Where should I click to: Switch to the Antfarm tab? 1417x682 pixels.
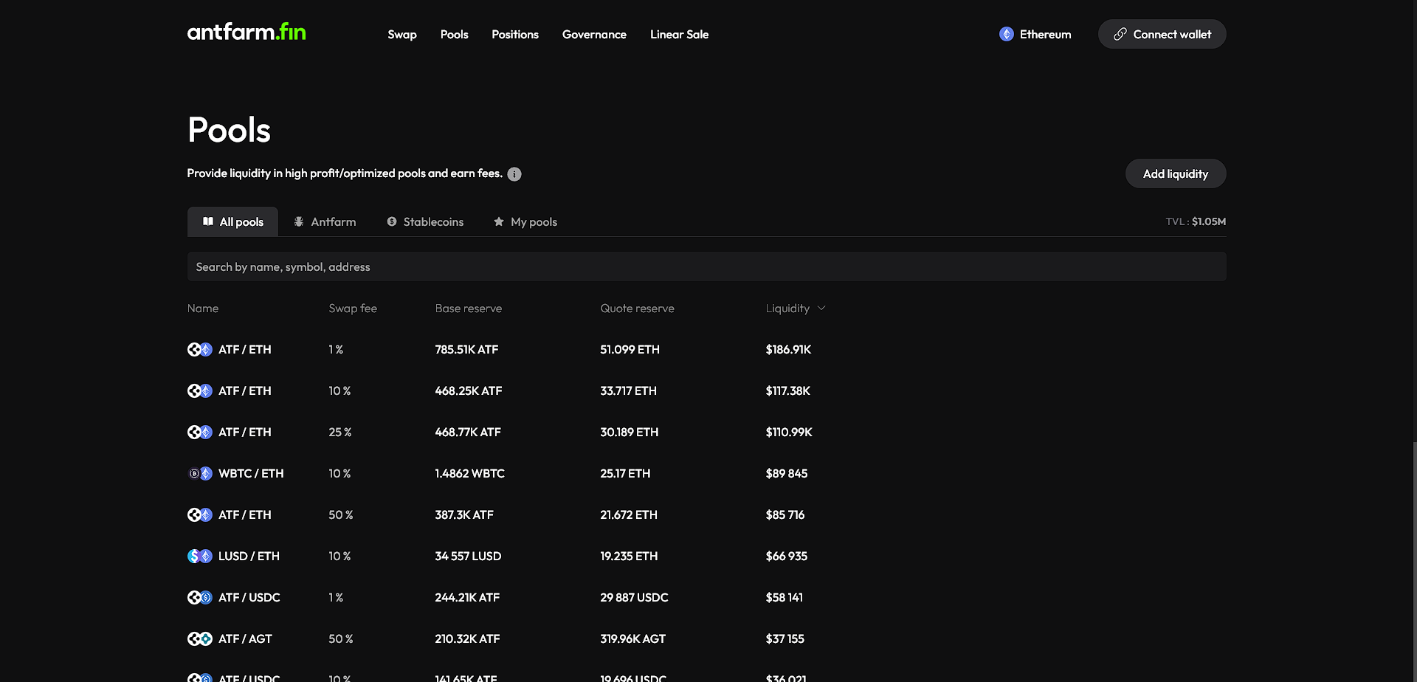[325, 222]
